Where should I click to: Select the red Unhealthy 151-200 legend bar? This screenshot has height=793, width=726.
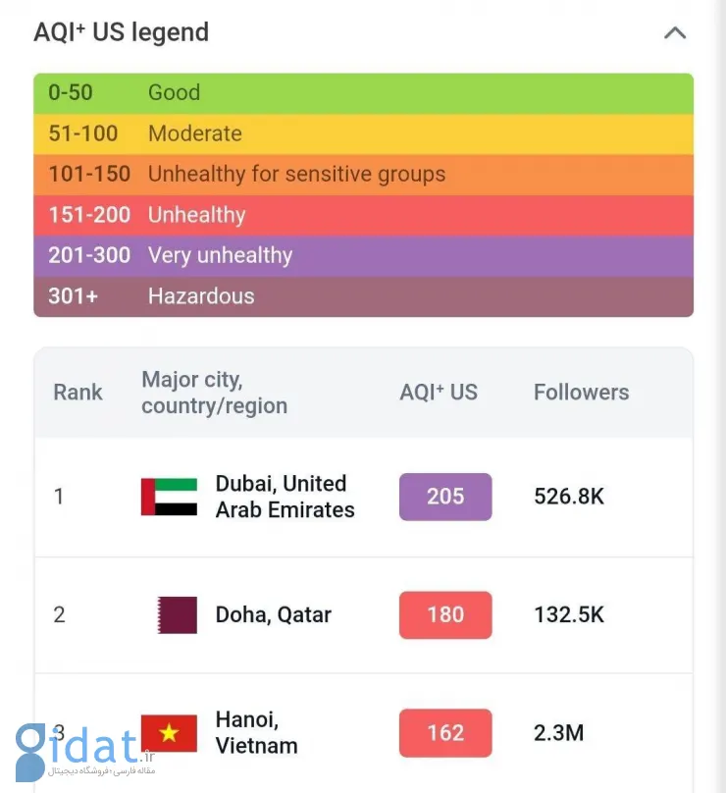(x=364, y=216)
